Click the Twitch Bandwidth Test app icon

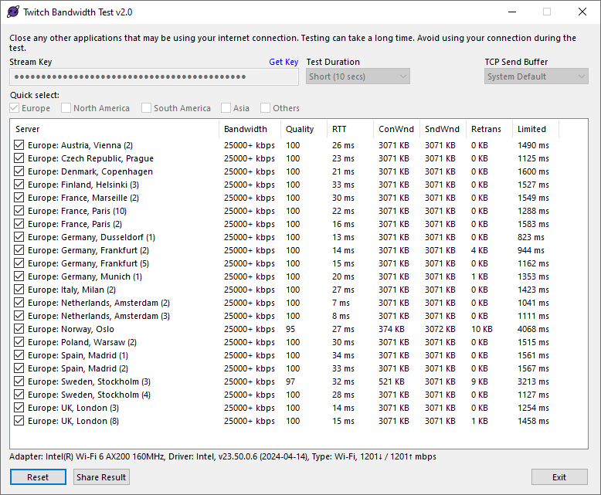[13, 12]
